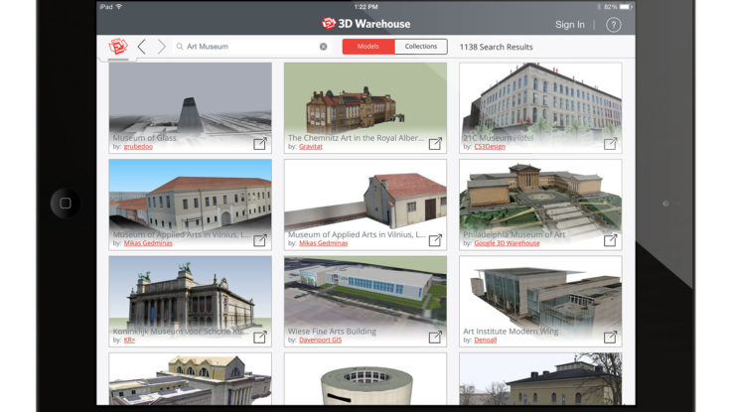Open author link Denoall
The height and width of the screenshot is (412, 732).
485,340
